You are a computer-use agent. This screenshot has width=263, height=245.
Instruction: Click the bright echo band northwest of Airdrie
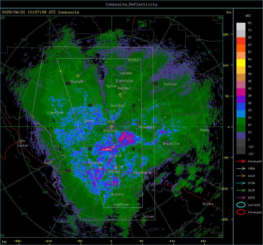108,148
